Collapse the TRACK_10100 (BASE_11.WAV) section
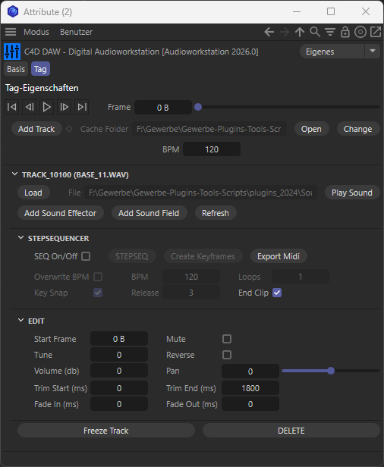This screenshot has width=384, height=467. [x=14, y=174]
